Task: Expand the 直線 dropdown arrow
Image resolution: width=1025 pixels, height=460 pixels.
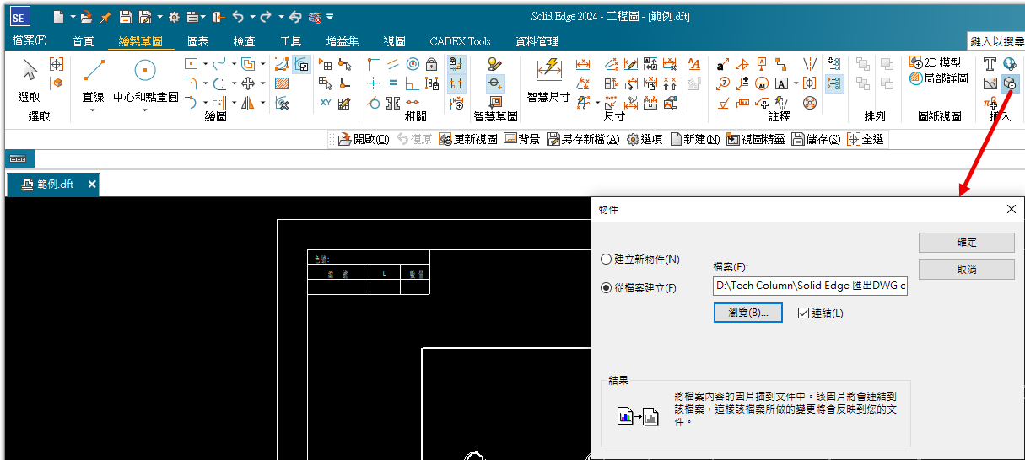Action: (x=93, y=110)
